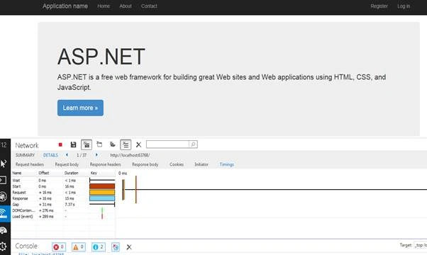This screenshot has height=255, width=427.
Task: Click the Learn more » button
Action: coord(80,108)
